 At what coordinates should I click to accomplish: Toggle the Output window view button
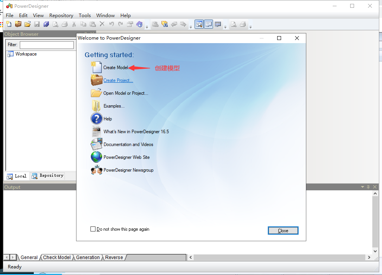(208, 24)
